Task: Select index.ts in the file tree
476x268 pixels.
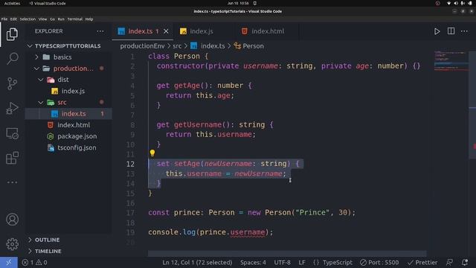Action: tap(74, 114)
